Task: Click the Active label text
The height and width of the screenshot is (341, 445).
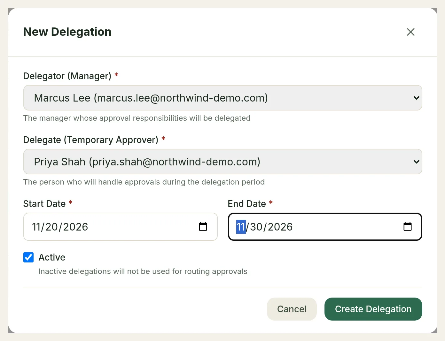Action: click(52, 257)
